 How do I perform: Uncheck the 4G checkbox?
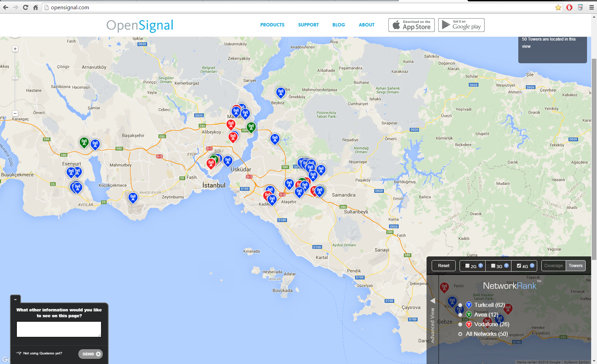pos(519,266)
